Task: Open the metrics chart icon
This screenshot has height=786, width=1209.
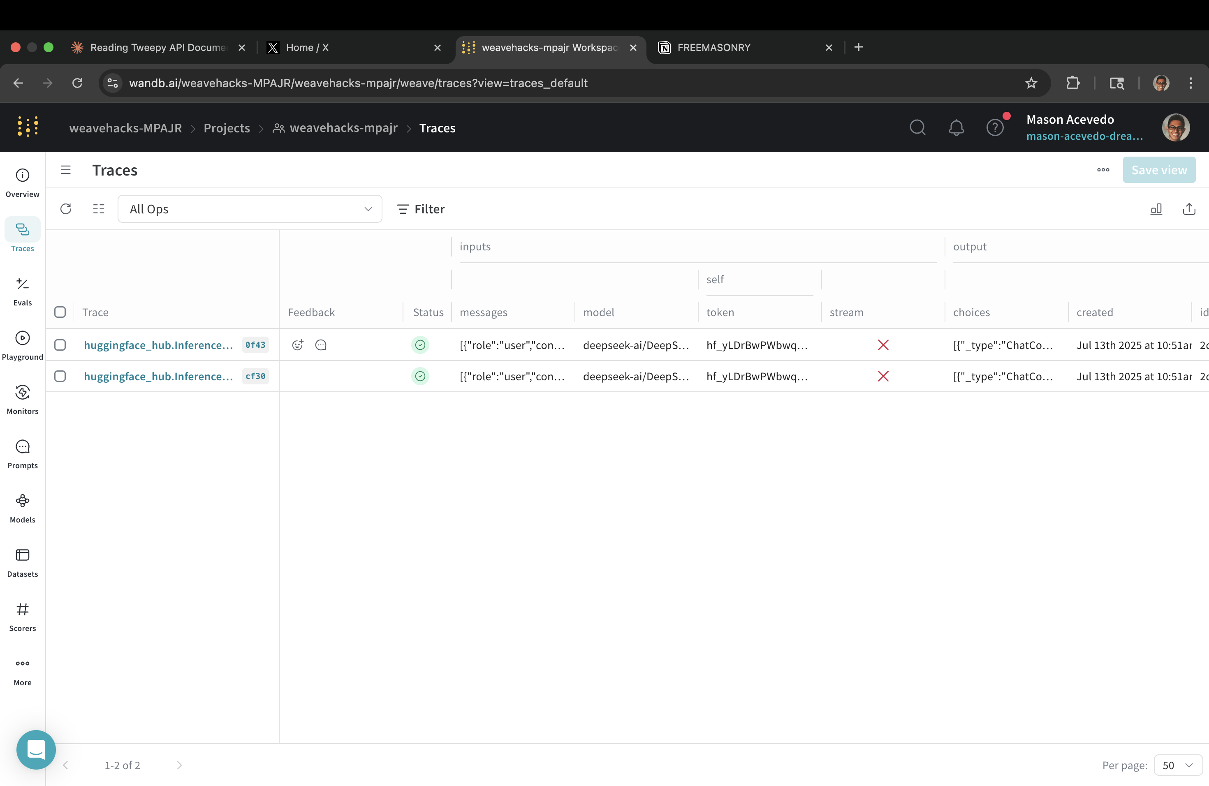Action: (1156, 209)
